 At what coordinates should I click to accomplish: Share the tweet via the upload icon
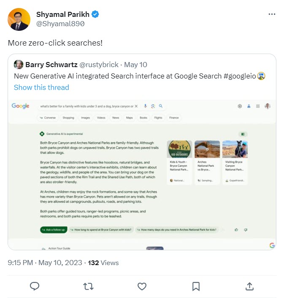click(x=249, y=287)
